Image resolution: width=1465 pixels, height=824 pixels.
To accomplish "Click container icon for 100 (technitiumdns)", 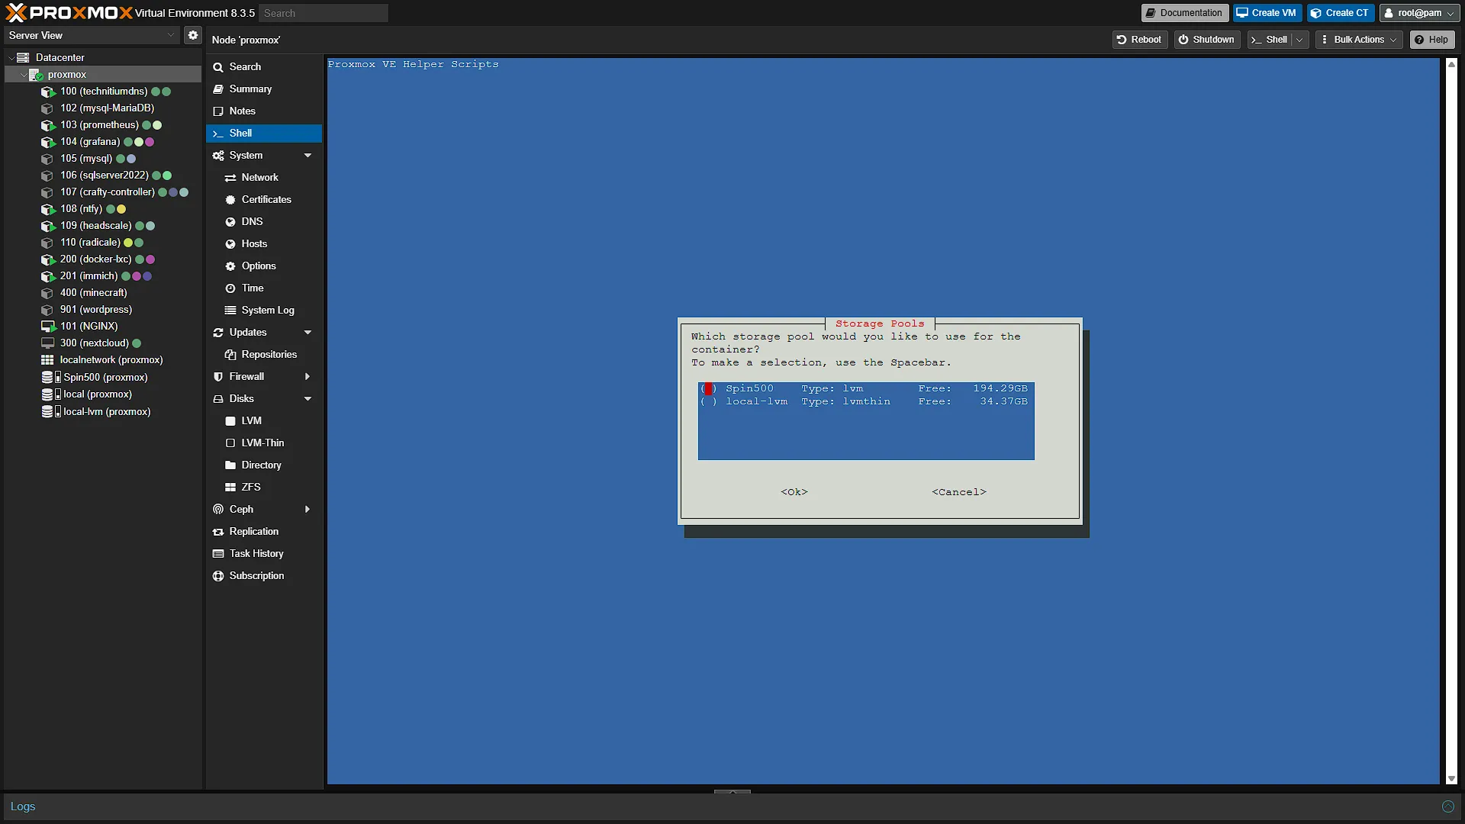I will point(48,92).
